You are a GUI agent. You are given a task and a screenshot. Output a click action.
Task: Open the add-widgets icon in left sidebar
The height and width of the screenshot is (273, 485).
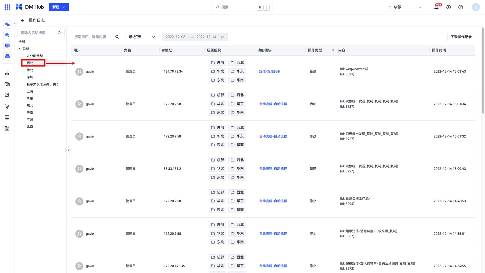click(7, 128)
